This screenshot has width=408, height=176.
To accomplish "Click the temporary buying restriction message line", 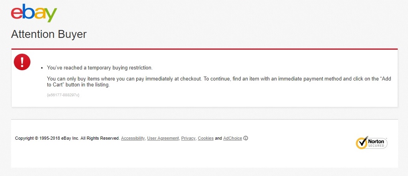I will tap(100, 68).
